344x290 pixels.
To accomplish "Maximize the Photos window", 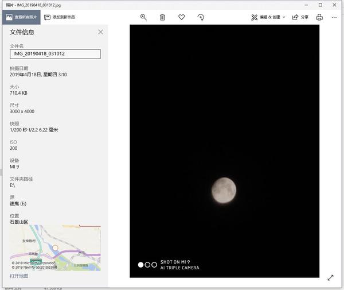I will coord(320,5).
